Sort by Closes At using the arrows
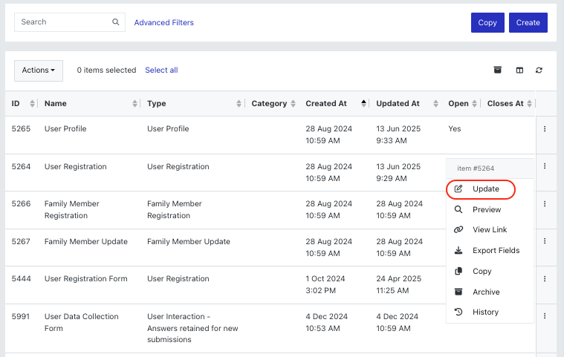 (x=529, y=103)
